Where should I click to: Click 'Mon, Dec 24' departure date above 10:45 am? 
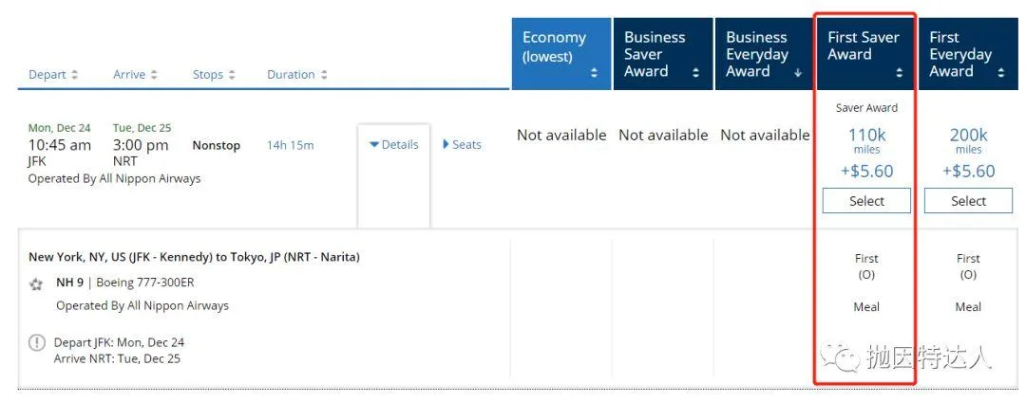point(60,128)
